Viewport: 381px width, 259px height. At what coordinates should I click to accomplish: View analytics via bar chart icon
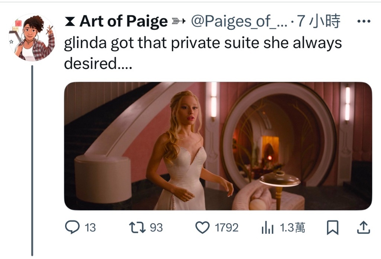[268, 227]
